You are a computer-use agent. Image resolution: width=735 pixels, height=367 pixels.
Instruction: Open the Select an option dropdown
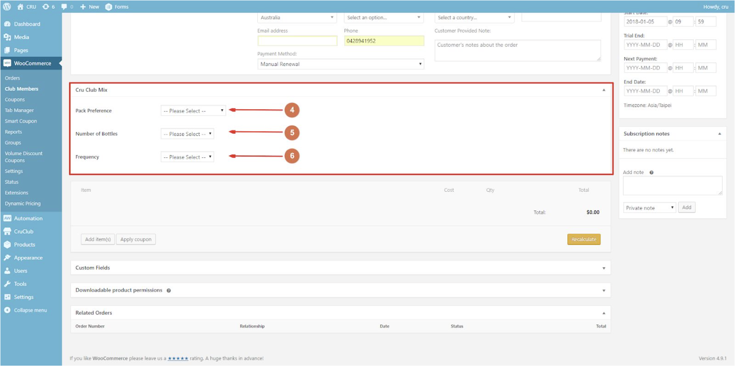click(x=384, y=17)
